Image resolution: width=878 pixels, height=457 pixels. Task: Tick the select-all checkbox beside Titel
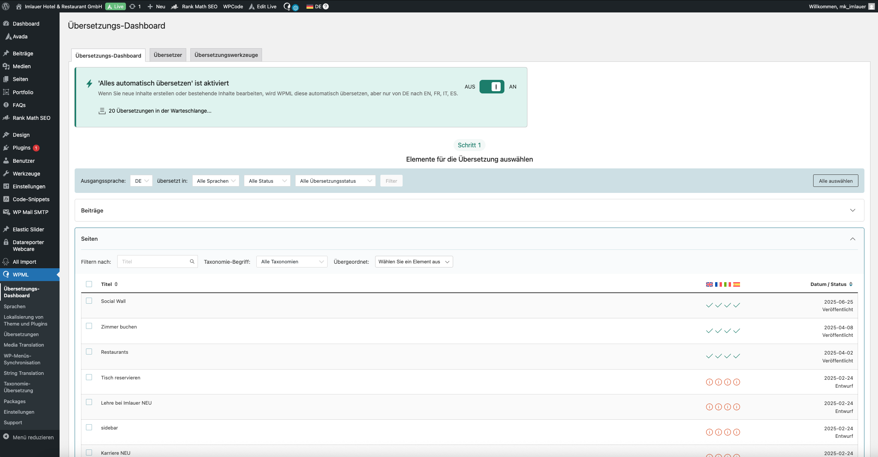tap(89, 284)
